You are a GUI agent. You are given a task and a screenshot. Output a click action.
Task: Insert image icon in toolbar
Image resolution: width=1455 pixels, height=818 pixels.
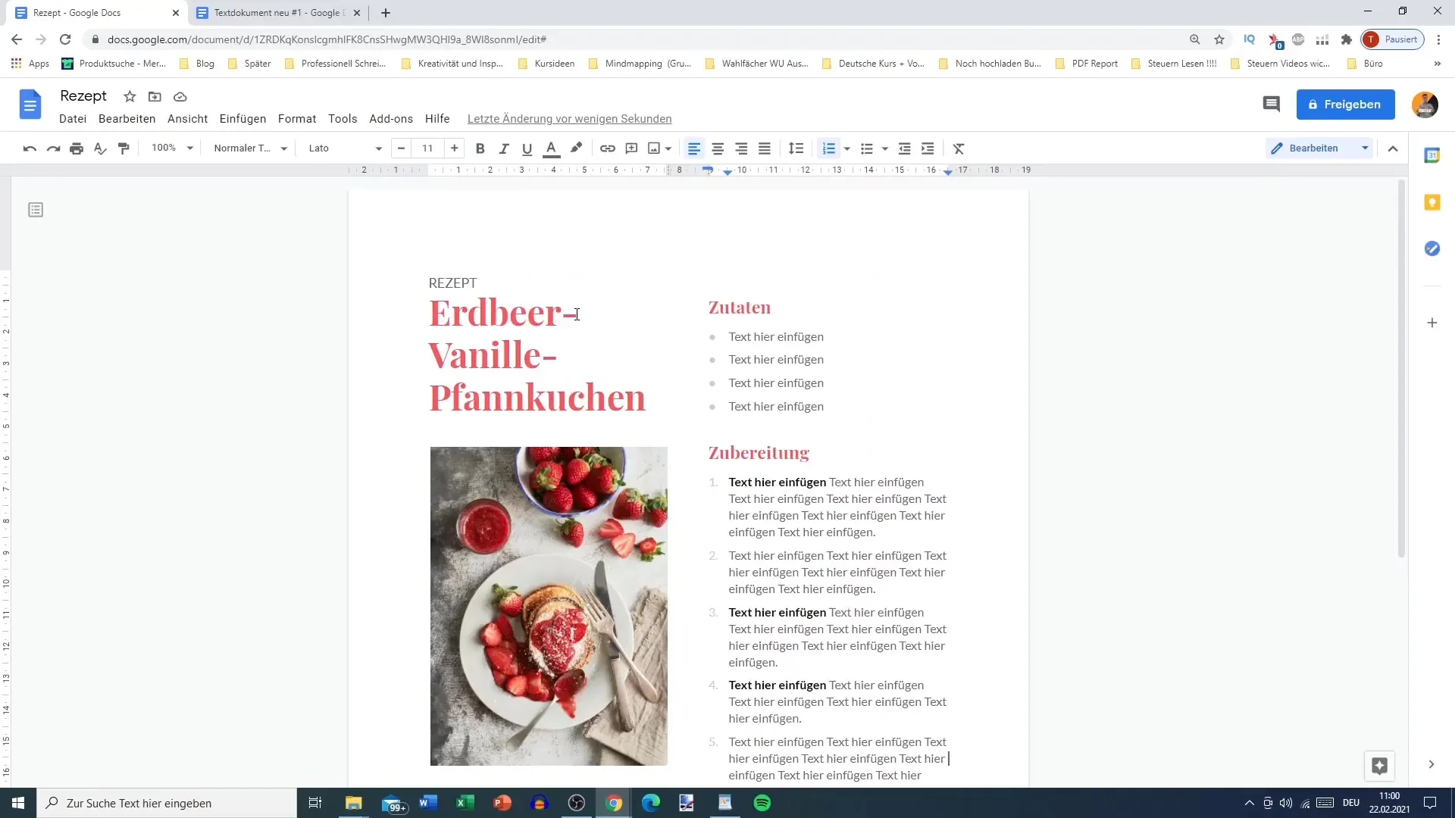point(654,148)
